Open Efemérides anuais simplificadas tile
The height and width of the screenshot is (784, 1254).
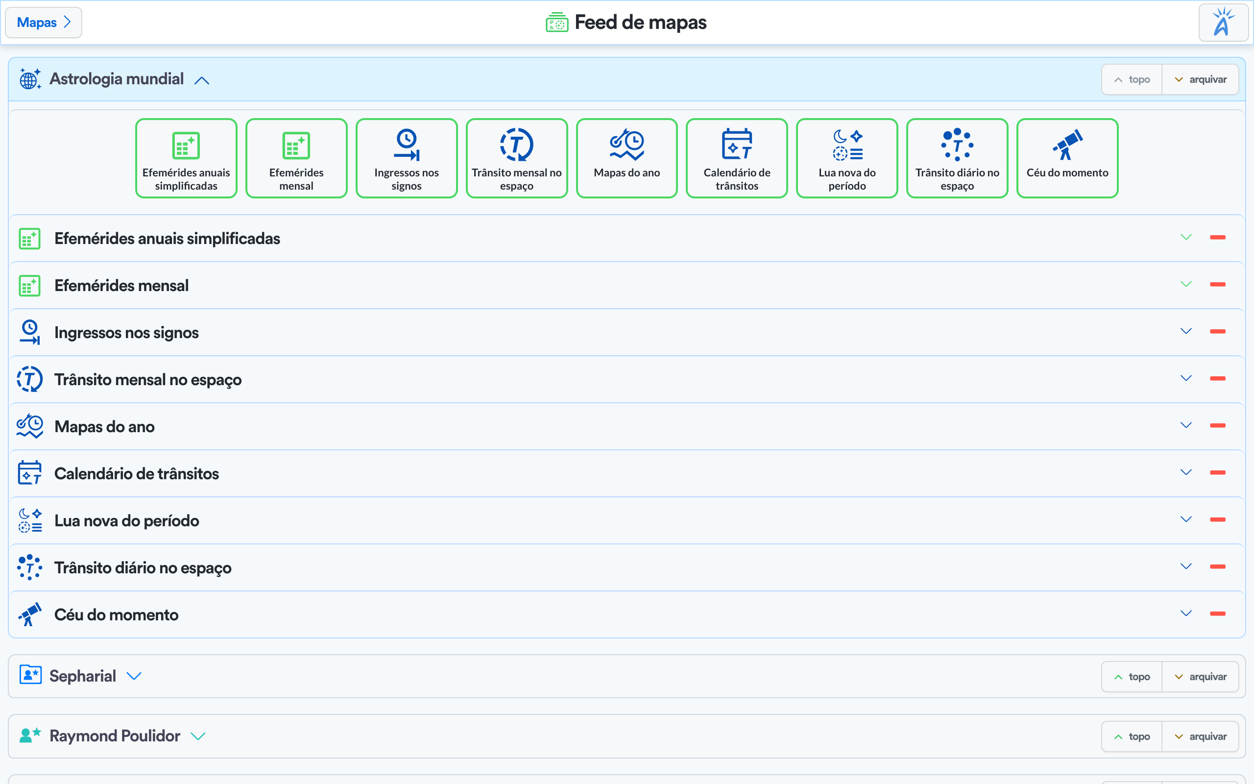[x=186, y=158]
